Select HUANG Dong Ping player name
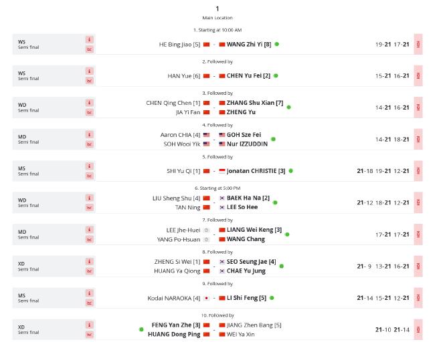The image size is (435, 342). click(174, 334)
